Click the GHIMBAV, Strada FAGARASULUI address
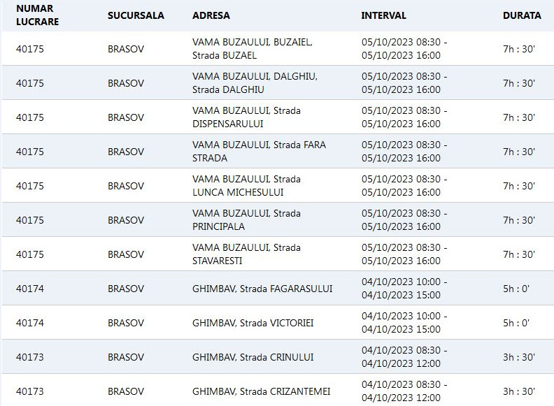 tap(262, 289)
